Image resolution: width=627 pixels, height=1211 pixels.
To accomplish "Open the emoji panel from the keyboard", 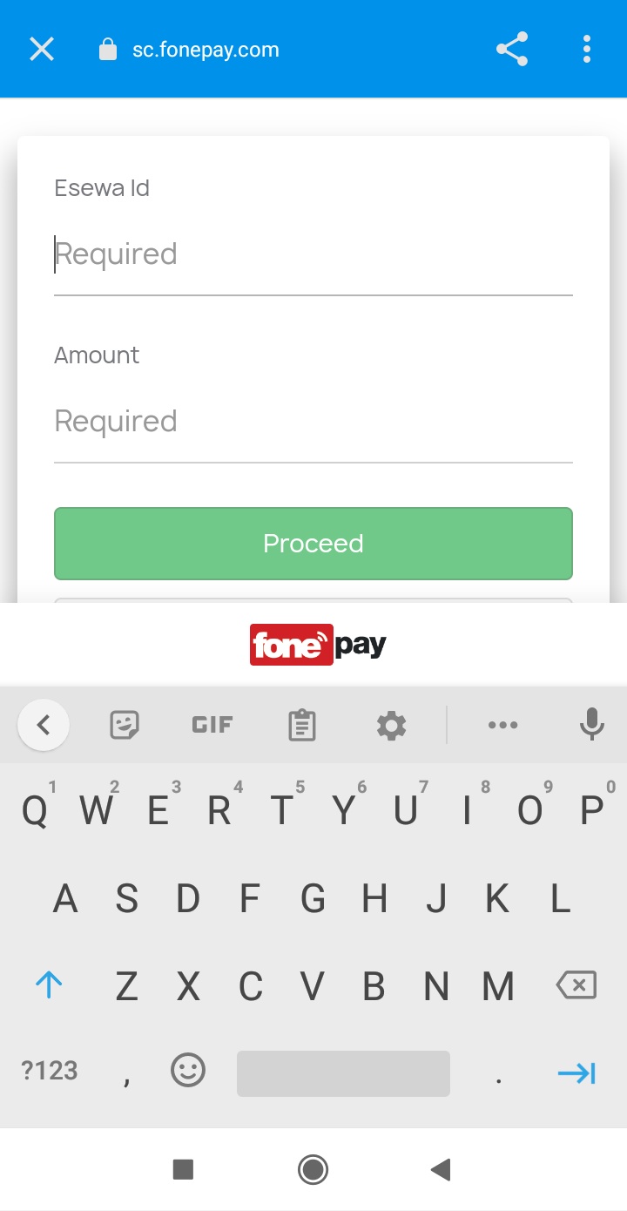I will [188, 1072].
